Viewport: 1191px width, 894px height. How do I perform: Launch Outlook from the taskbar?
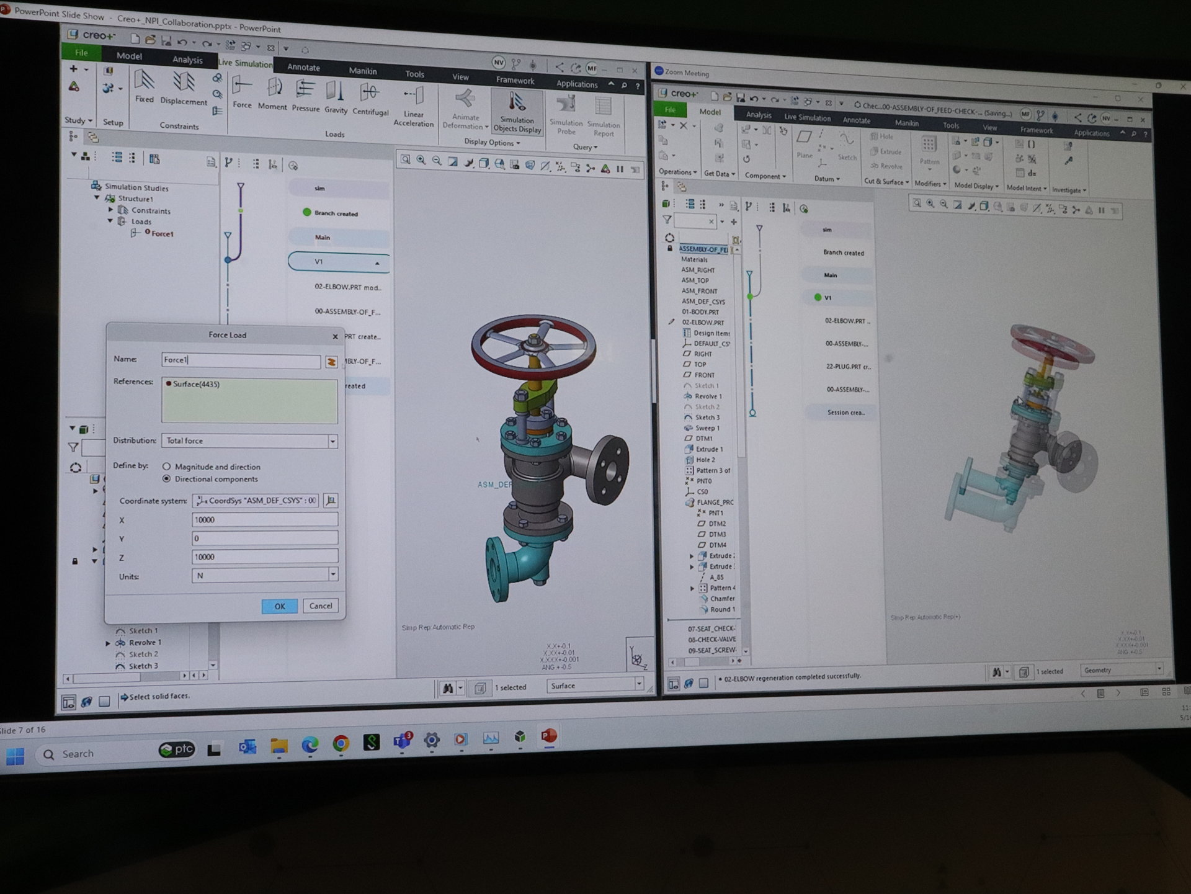248,746
